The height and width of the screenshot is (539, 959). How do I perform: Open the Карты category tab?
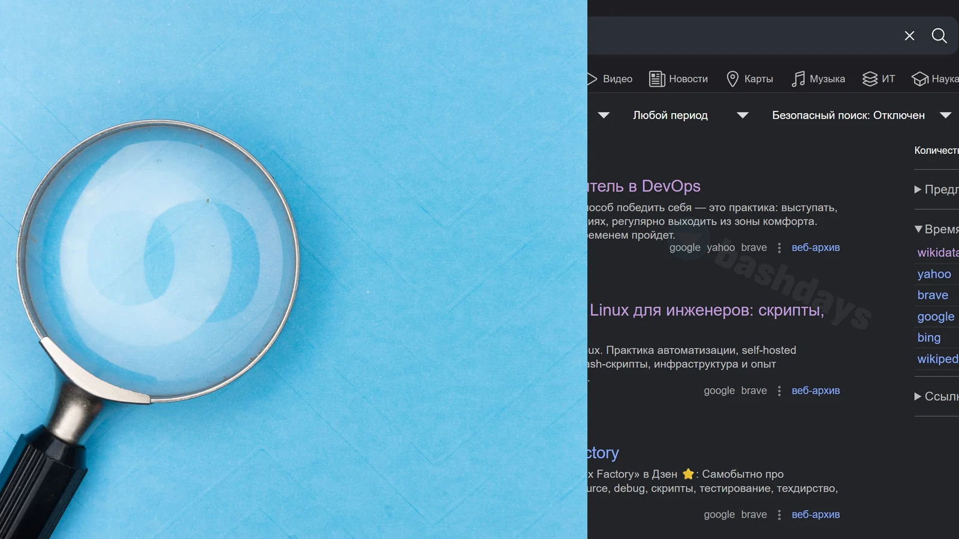[749, 79]
